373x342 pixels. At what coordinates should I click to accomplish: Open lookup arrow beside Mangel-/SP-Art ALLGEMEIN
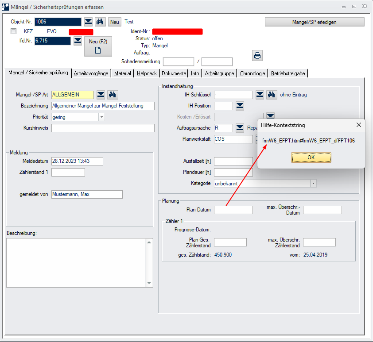click(101, 94)
